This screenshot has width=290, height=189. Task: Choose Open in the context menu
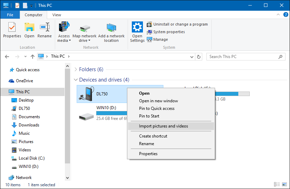(171, 93)
